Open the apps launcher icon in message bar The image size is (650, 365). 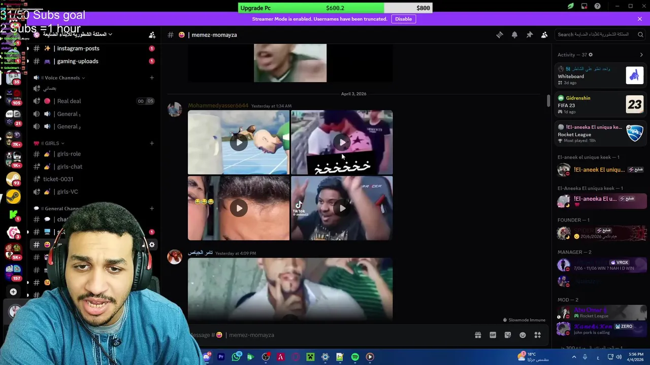pos(537,335)
